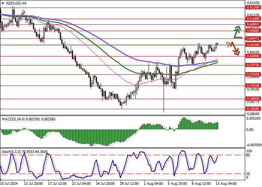Select the 0.61000 price level label
The width and height of the screenshot is (262, 187).
point(253,19)
